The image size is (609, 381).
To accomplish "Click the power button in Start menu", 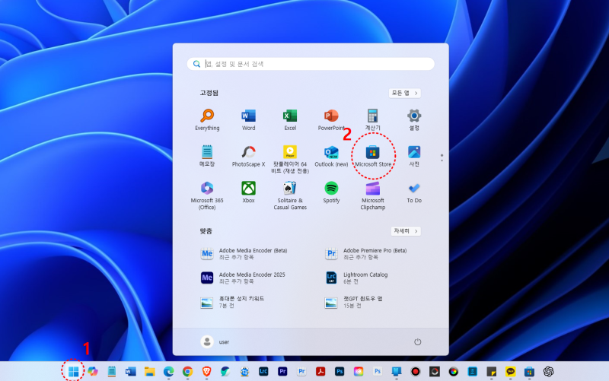I will pos(417,341).
